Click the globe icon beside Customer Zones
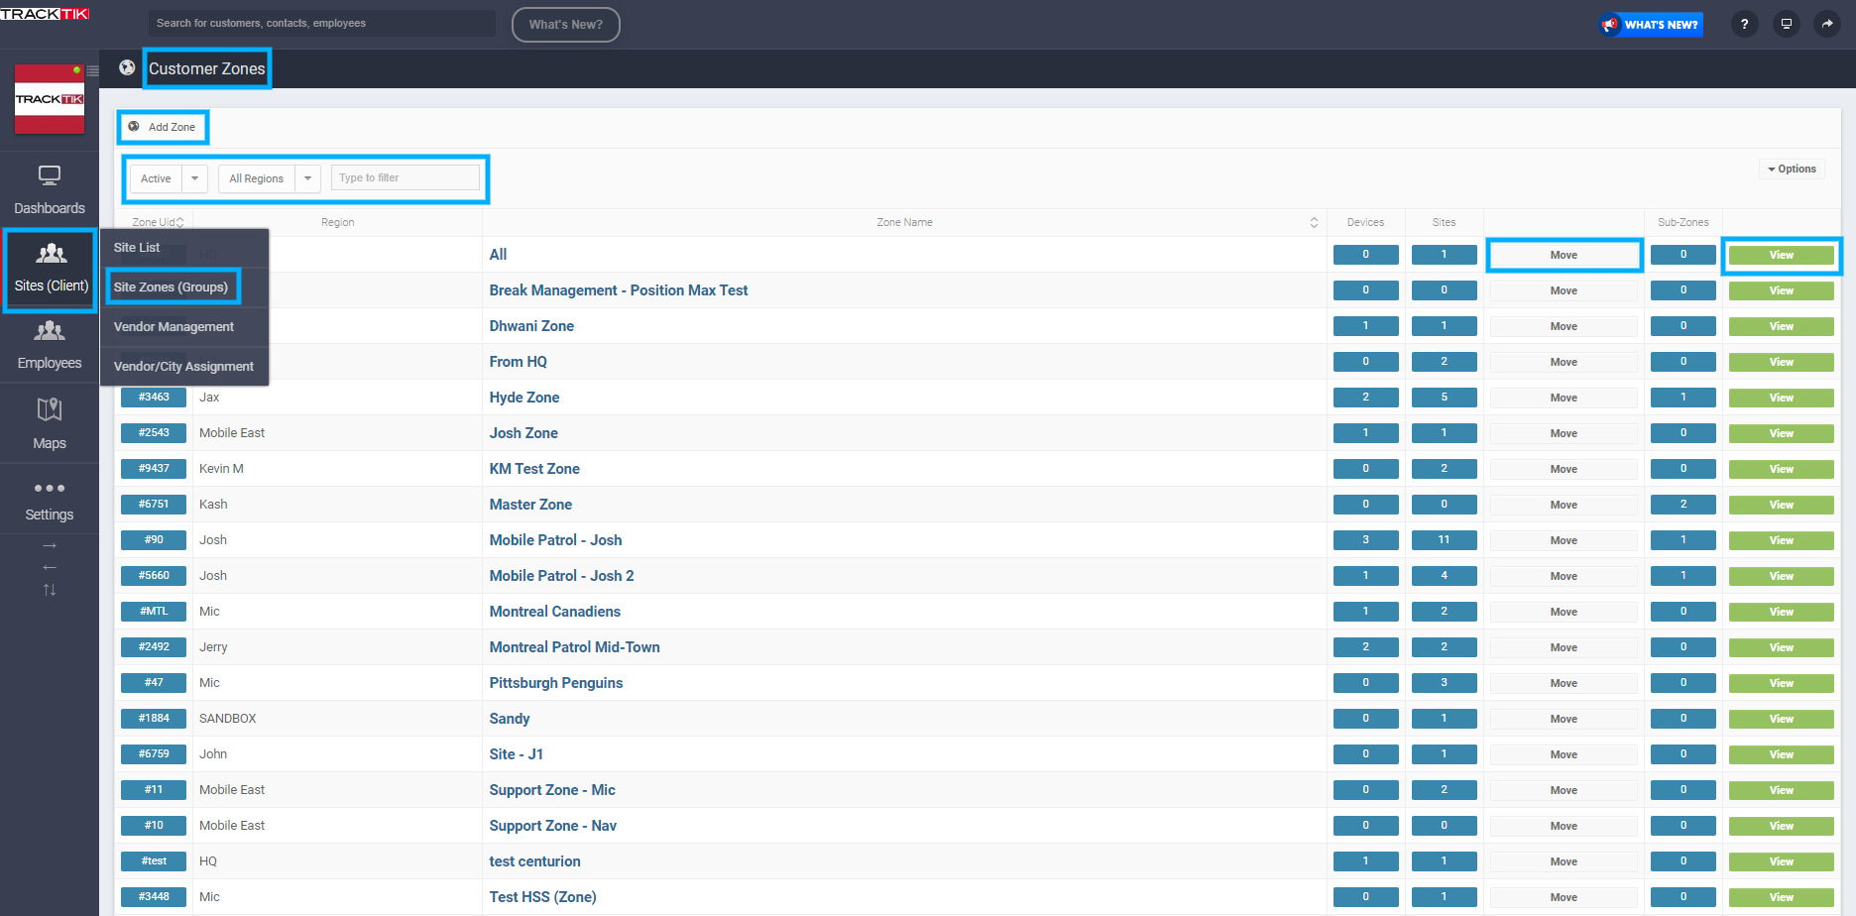Viewport: 1856px width, 916px height. pyautogui.click(x=127, y=67)
